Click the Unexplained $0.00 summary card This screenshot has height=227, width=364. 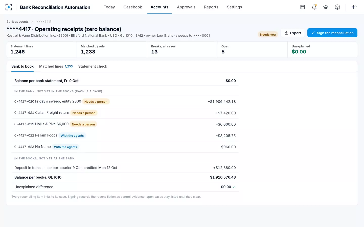click(323, 50)
